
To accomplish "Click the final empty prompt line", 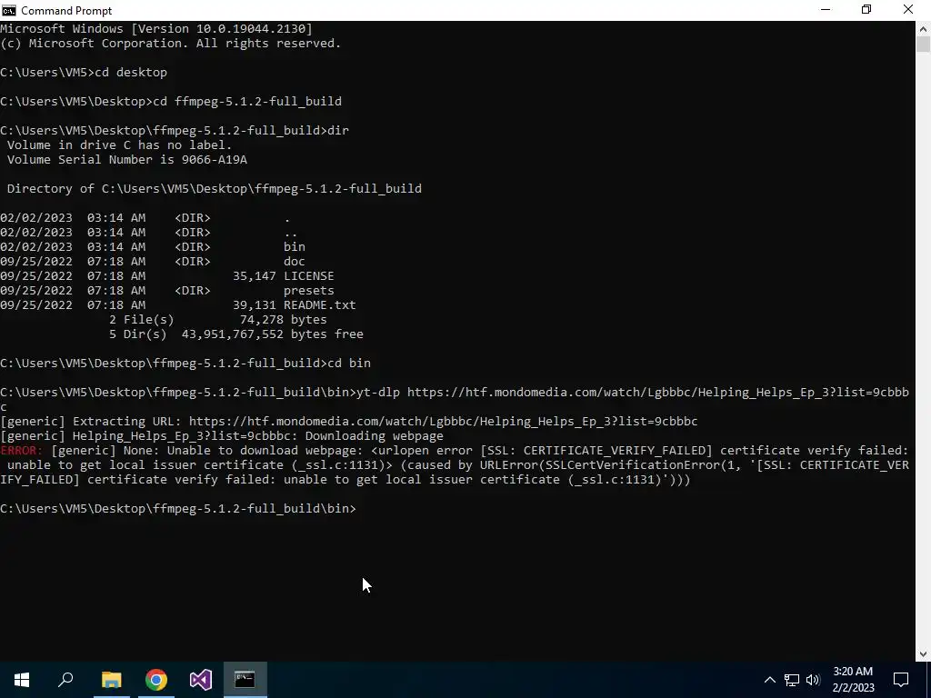I will [x=178, y=509].
